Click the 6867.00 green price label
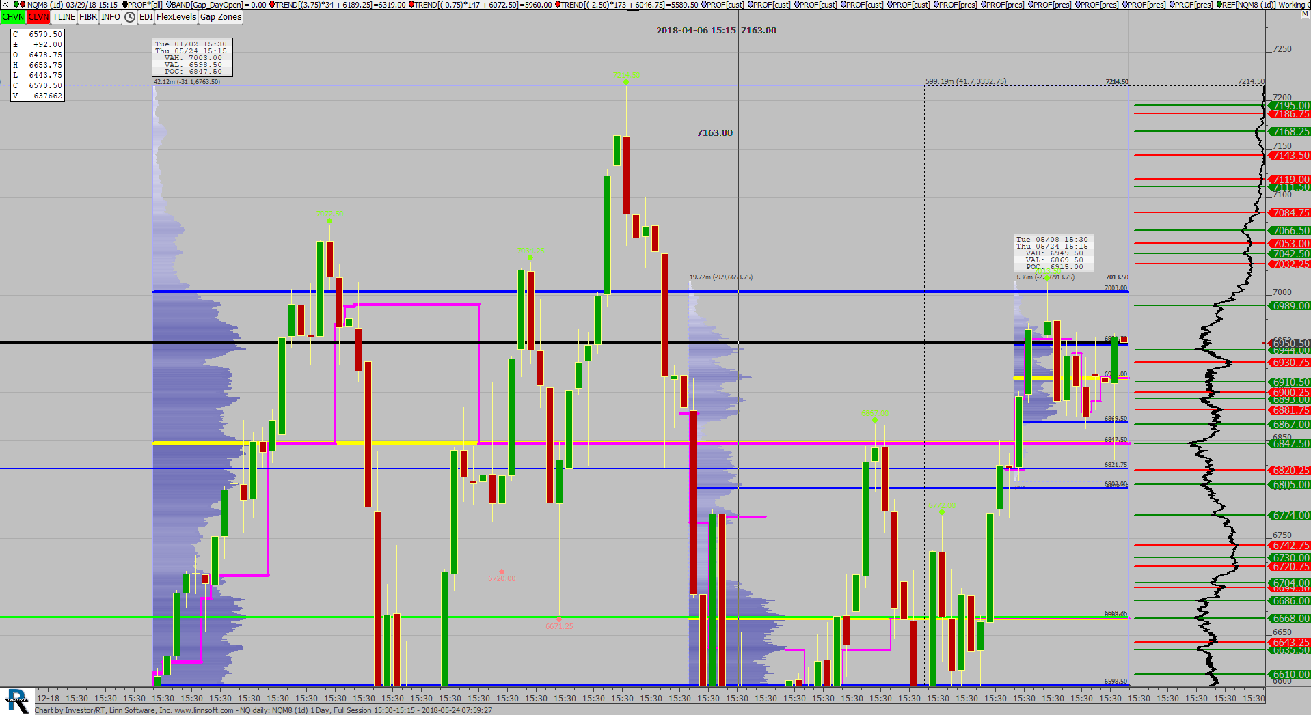This screenshot has width=1311, height=715. pos(1290,425)
